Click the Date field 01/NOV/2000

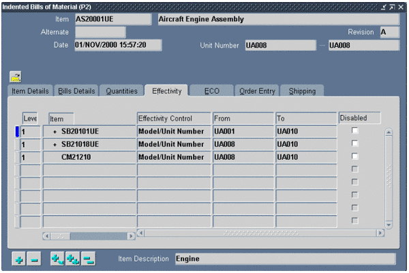tap(118, 45)
